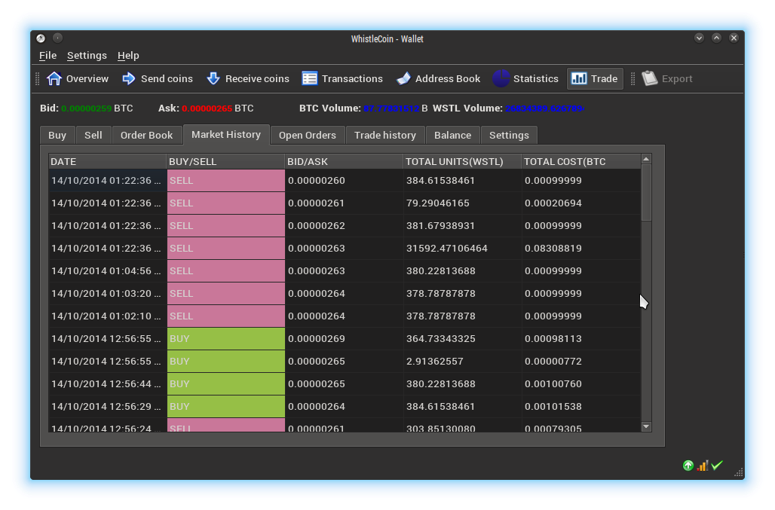Click the Send coins arrow icon

click(x=128, y=78)
